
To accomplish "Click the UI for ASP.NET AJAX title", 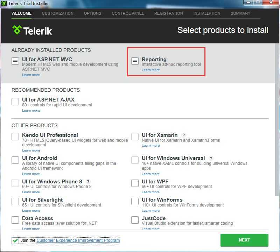I will (x=48, y=100).
